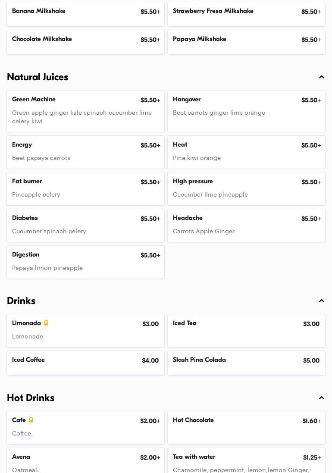Collapse the Hot Drinks section
This screenshot has height=473, width=332.
click(x=321, y=398)
